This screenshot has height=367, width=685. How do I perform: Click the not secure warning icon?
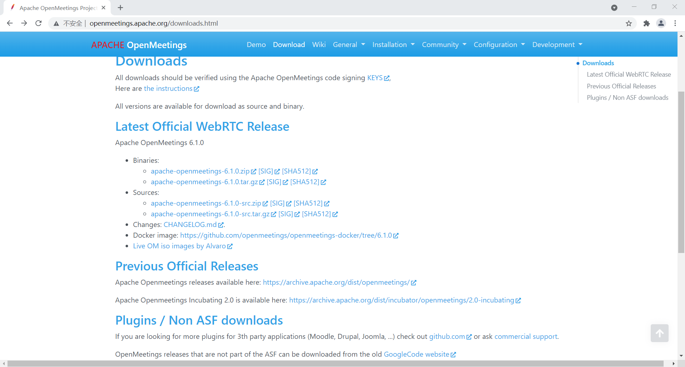pos(56,24)
